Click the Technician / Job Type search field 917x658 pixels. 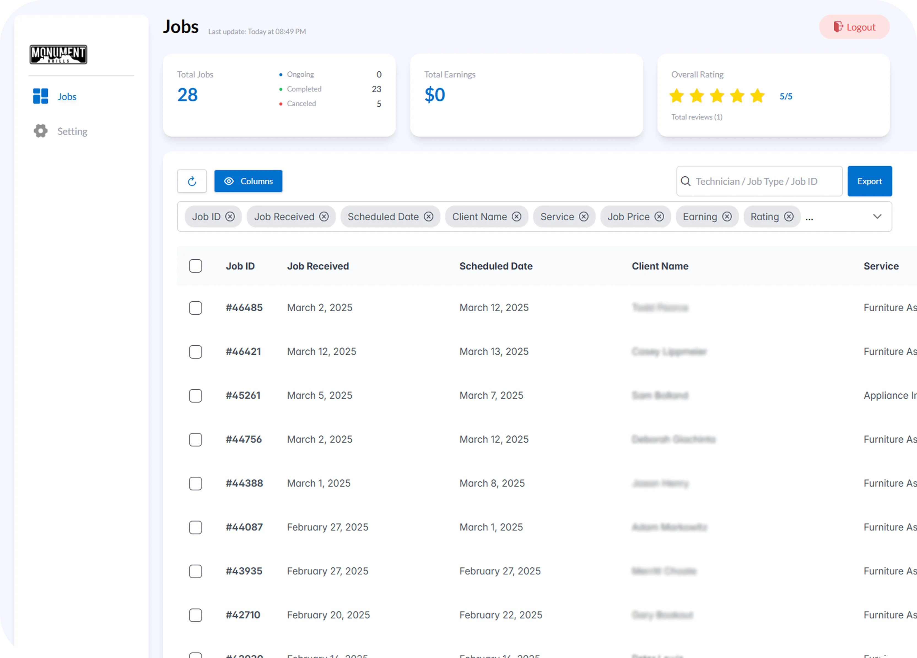click(x=764, y=181)
